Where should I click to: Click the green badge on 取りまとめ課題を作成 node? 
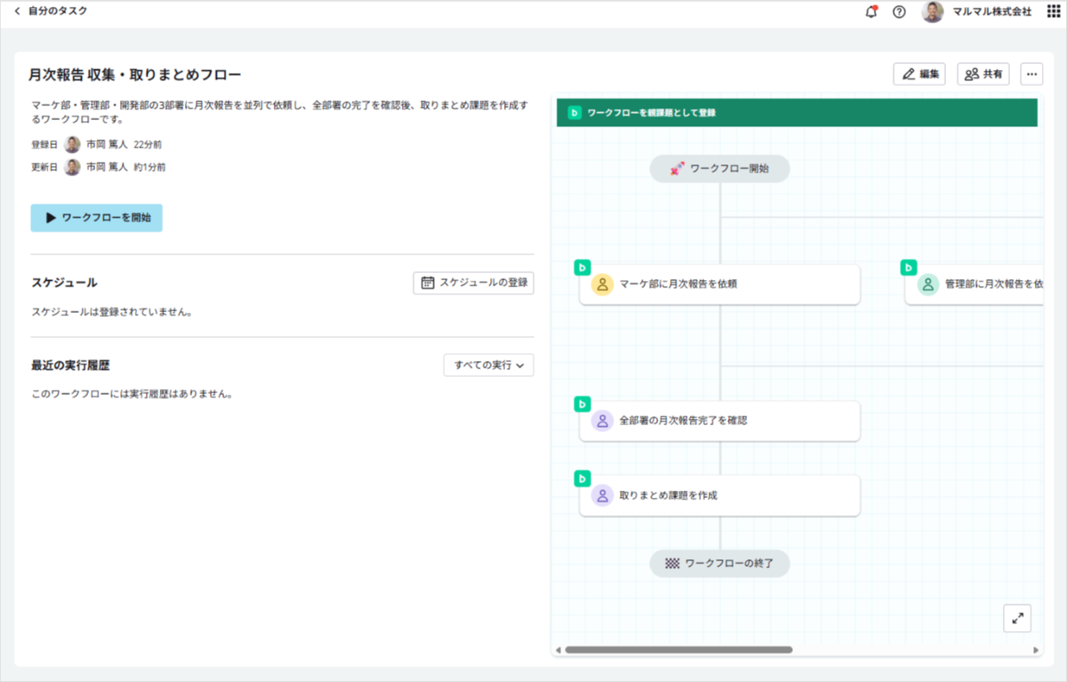(582, 478)
